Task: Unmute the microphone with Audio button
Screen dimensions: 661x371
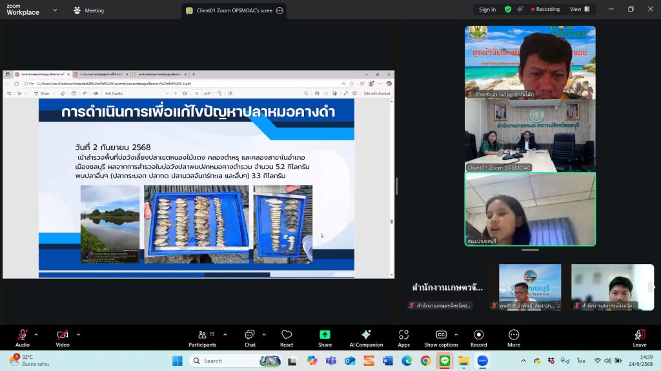Action: [x=23, y=338]
